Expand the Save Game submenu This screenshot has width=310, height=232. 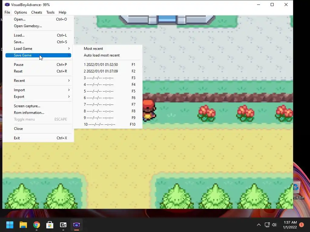38,55
